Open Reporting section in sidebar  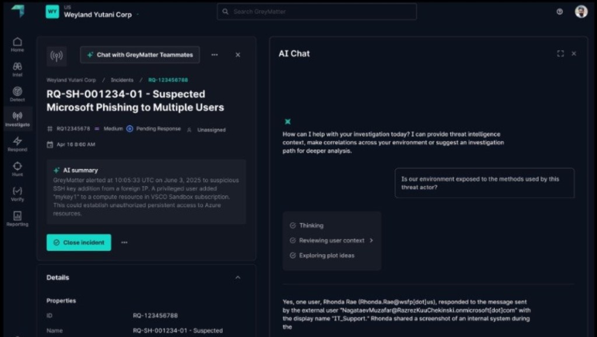[x=17, y=219]
